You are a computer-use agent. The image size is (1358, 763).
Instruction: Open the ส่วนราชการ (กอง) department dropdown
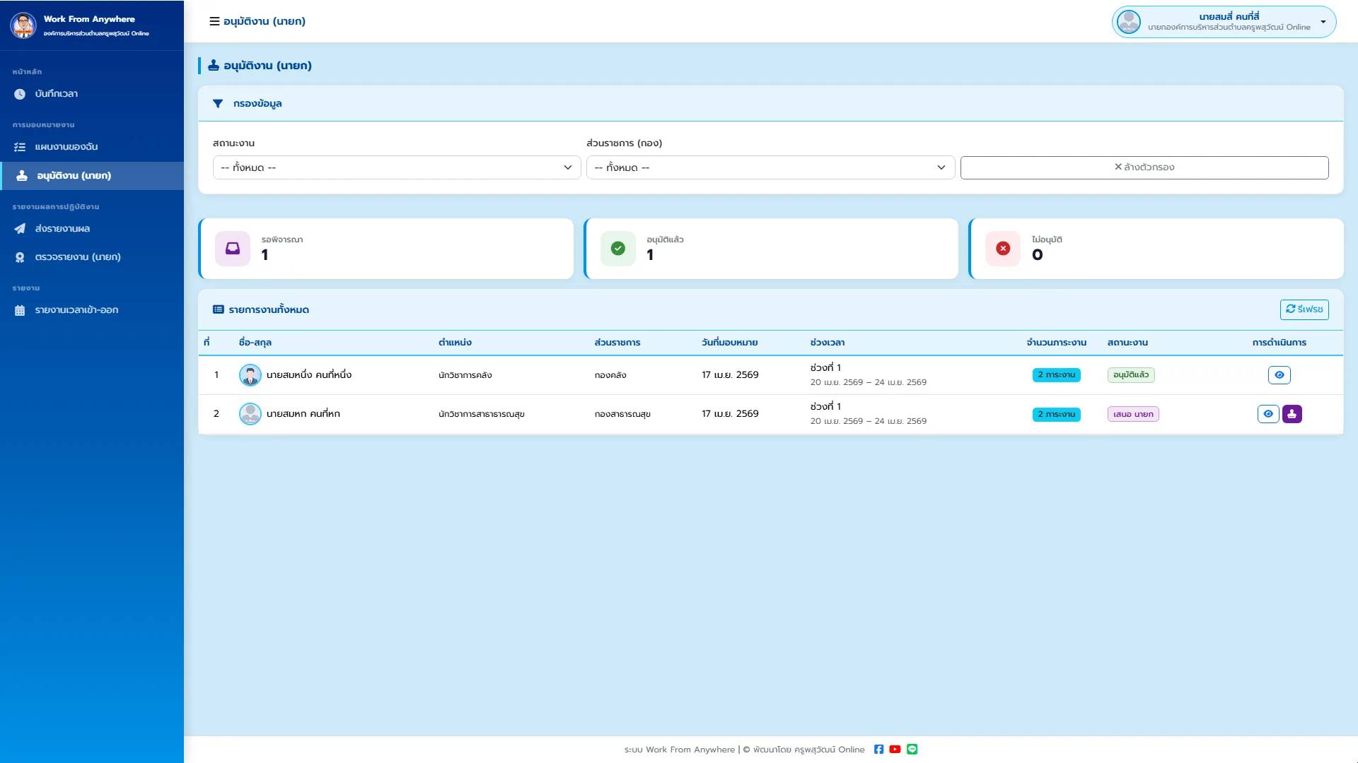pos(771,167)
